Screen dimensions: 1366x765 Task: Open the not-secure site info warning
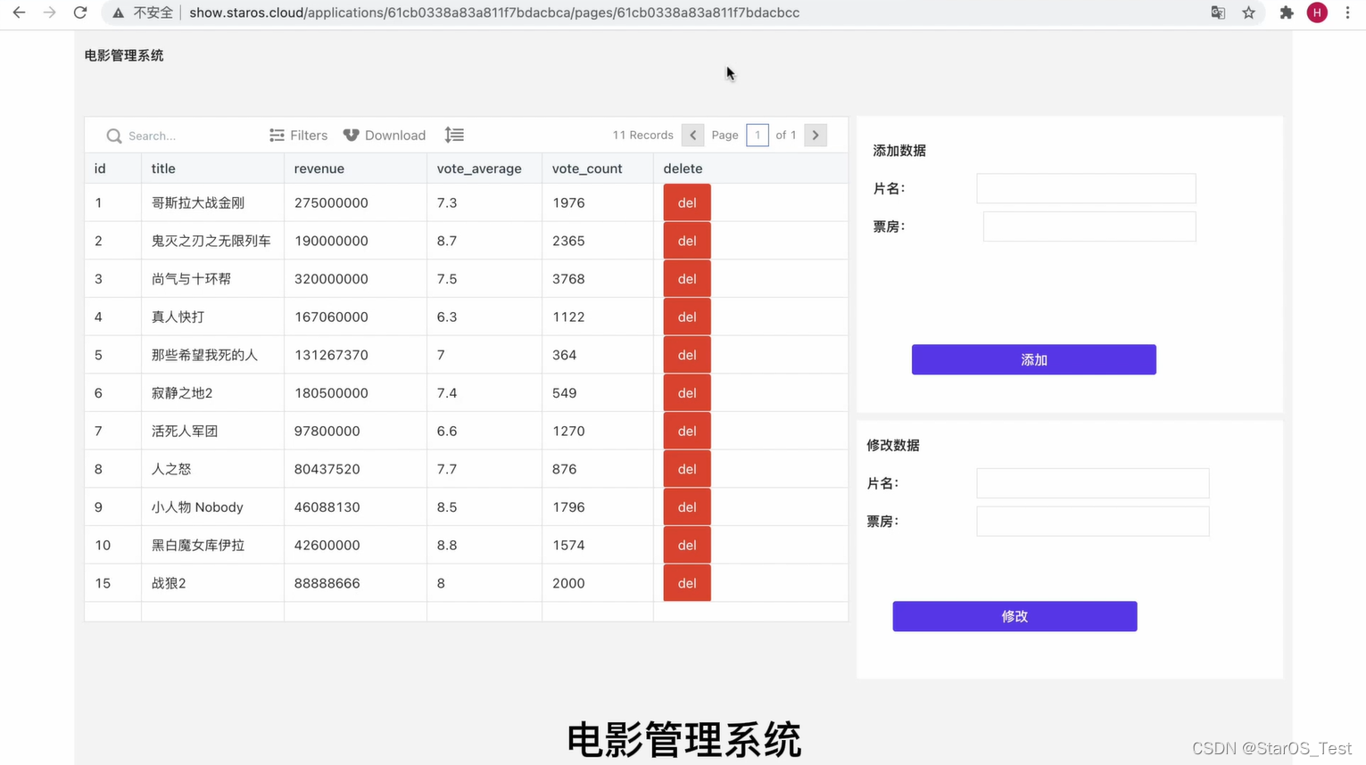[x=143, y=12]
